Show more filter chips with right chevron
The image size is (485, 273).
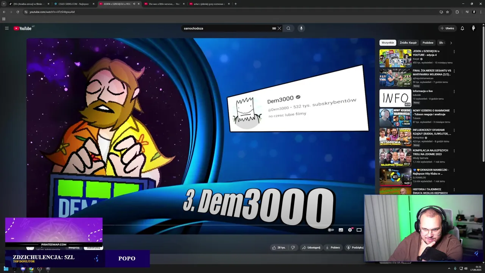pyautogui.click(x=451, y=43)
